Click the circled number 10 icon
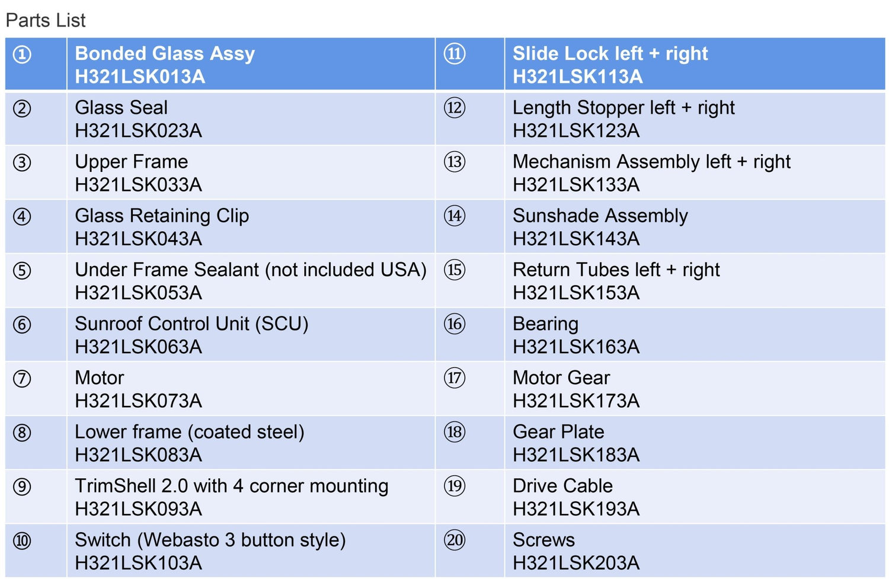 pos(22,541)
